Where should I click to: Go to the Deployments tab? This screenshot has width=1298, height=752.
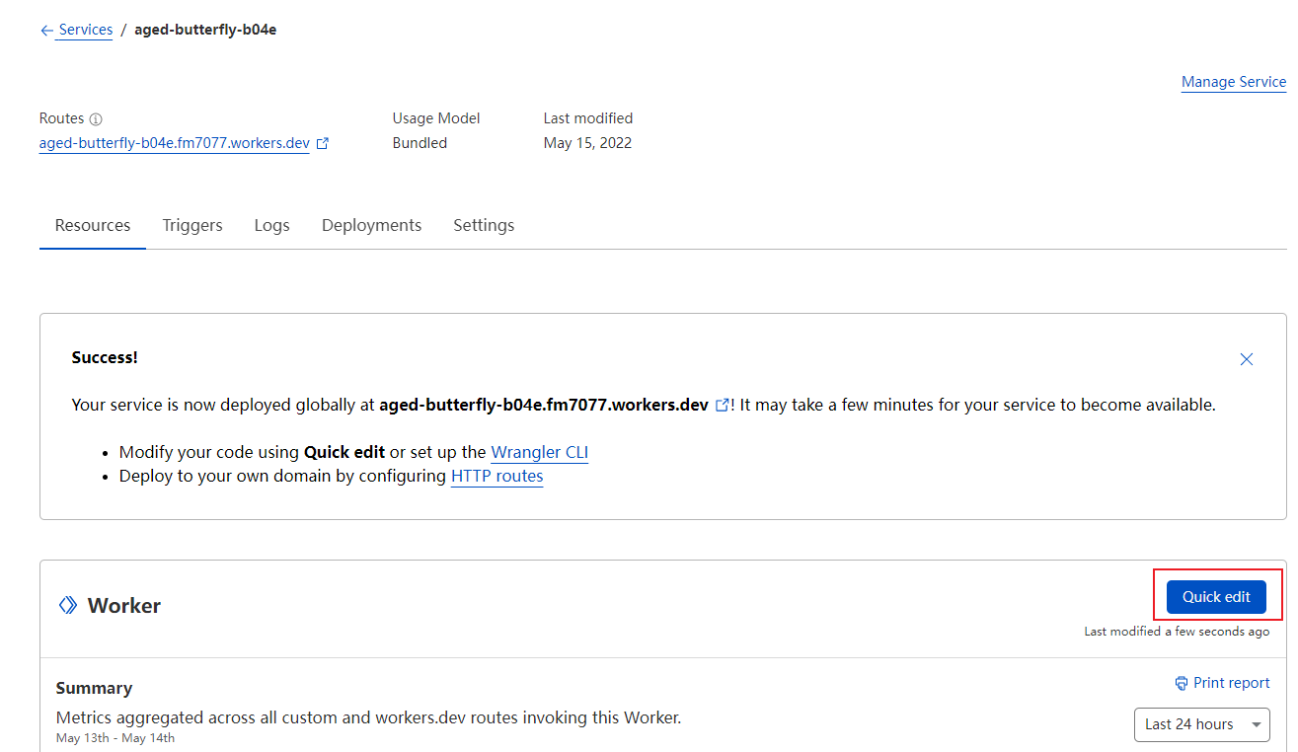371,225
